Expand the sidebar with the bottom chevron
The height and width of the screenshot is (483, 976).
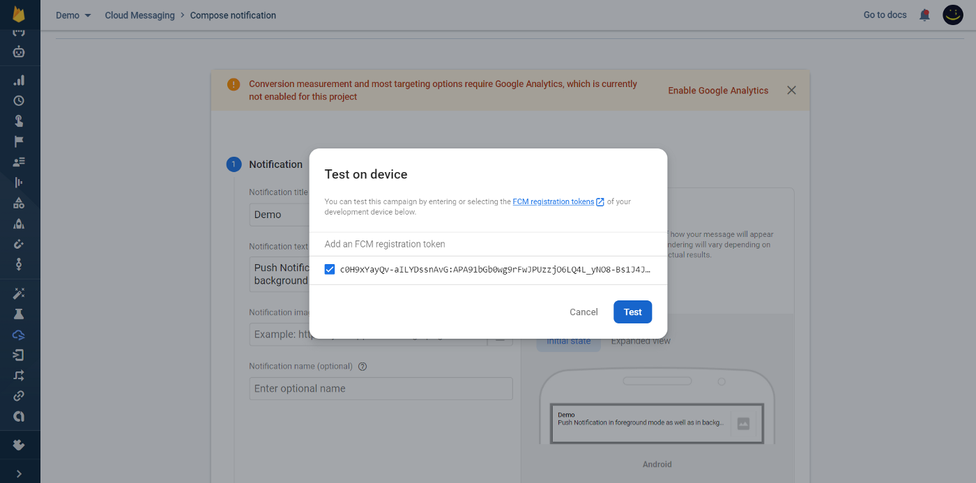[19, 474]
